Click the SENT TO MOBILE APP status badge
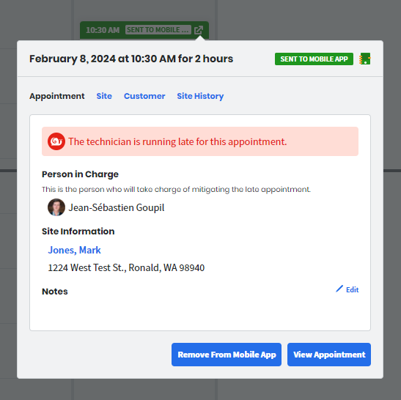 (x=314, y=59)
